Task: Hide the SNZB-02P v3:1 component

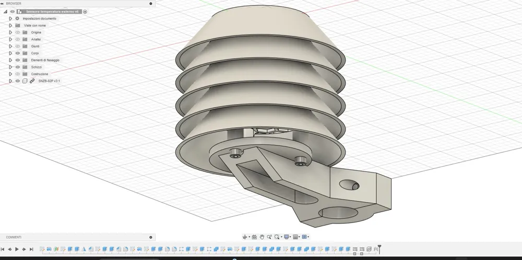Action: coord(18,81)
